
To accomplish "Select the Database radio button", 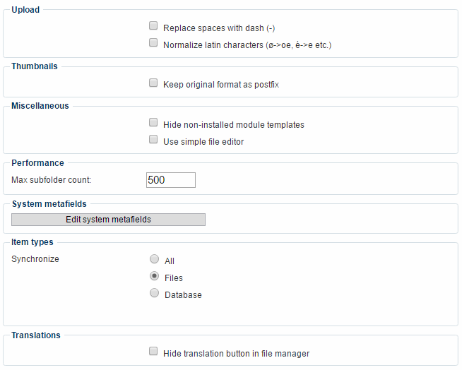I will 155,293.
